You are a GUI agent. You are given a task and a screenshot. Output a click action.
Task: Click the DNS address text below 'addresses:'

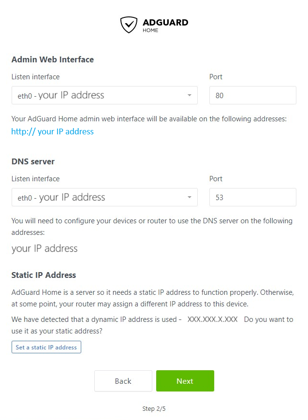point(44,248)
